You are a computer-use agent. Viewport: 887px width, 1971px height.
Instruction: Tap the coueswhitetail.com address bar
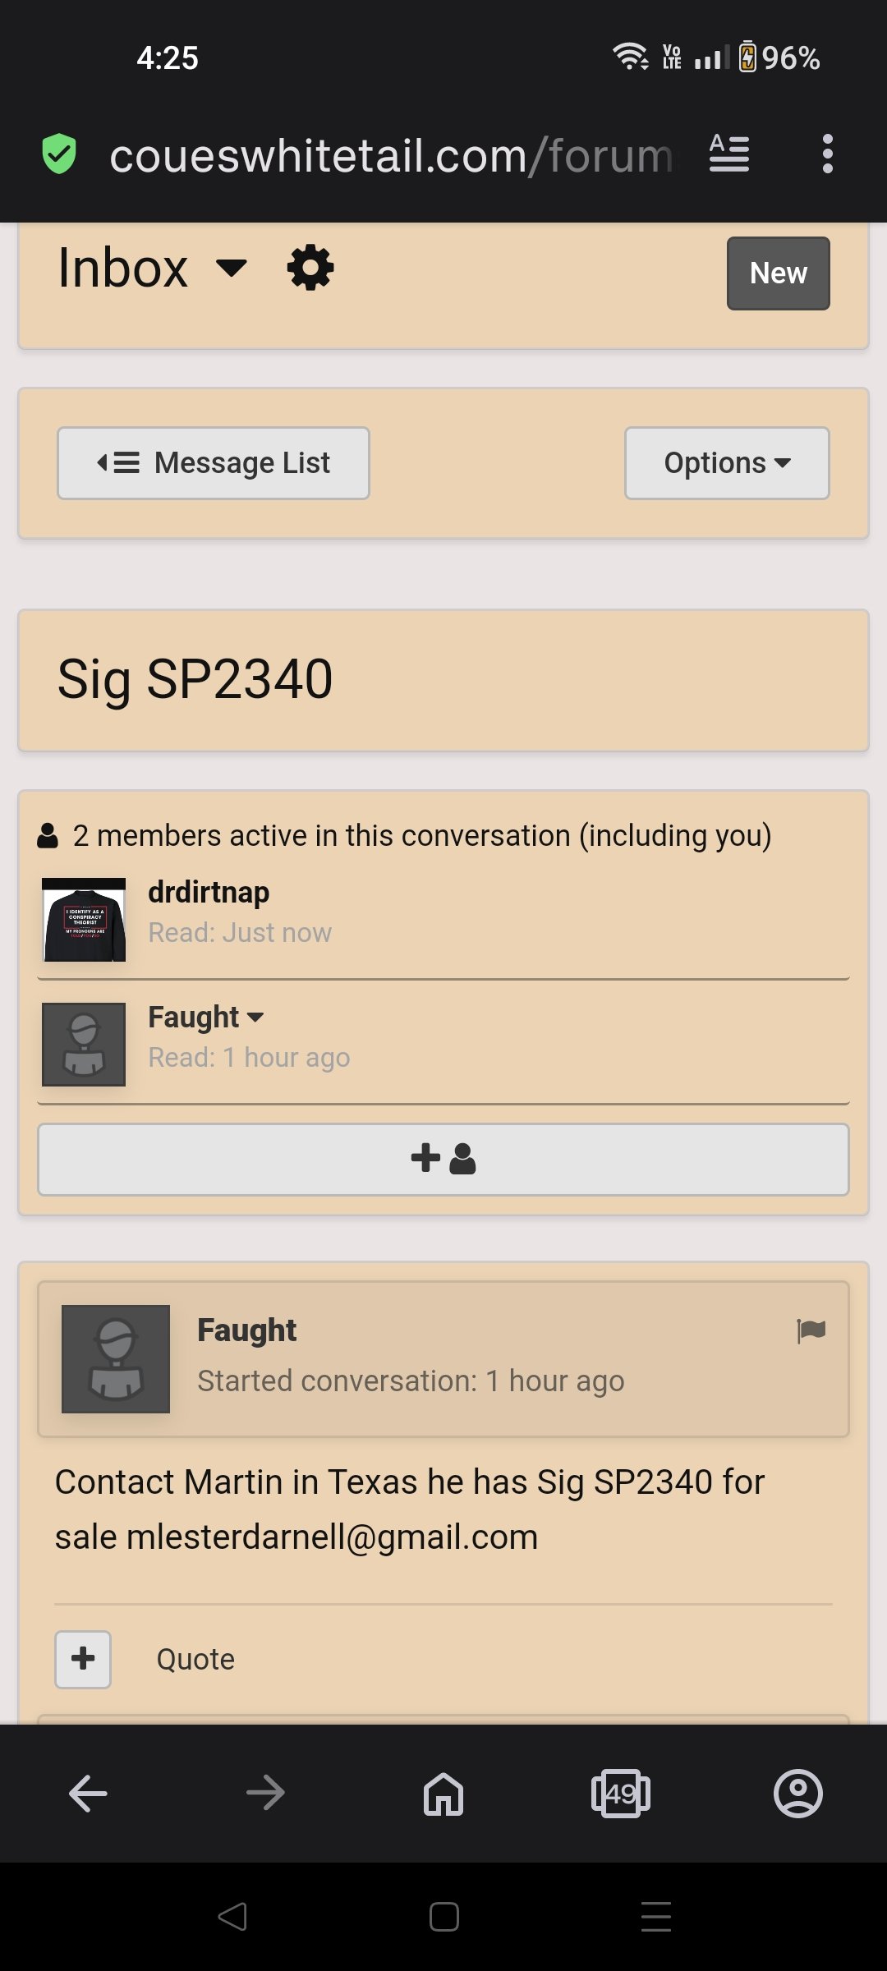point(391,155)
